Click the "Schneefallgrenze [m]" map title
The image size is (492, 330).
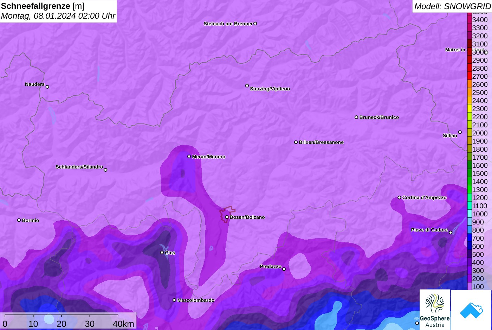[43, 6]
